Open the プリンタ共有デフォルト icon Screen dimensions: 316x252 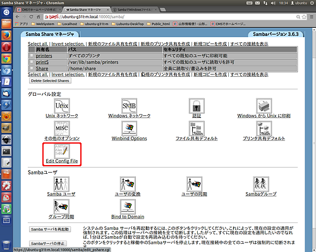[264, 129]
